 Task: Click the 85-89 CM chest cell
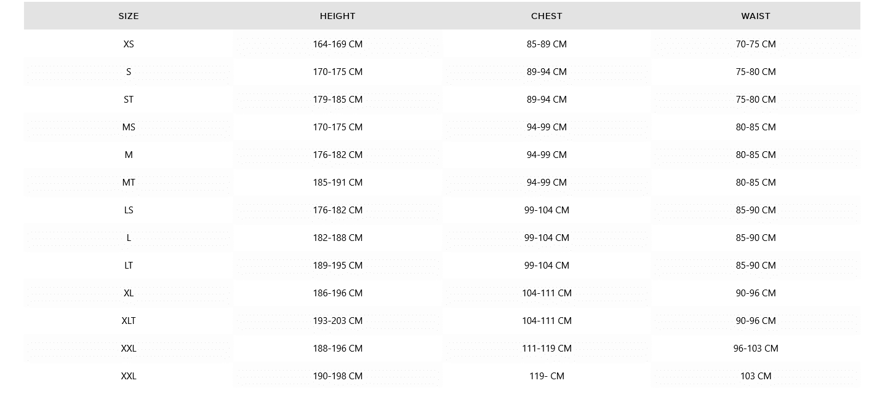point(547,44)
